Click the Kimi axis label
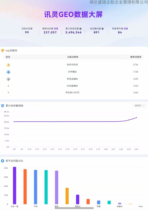 (x=141, y=206)
